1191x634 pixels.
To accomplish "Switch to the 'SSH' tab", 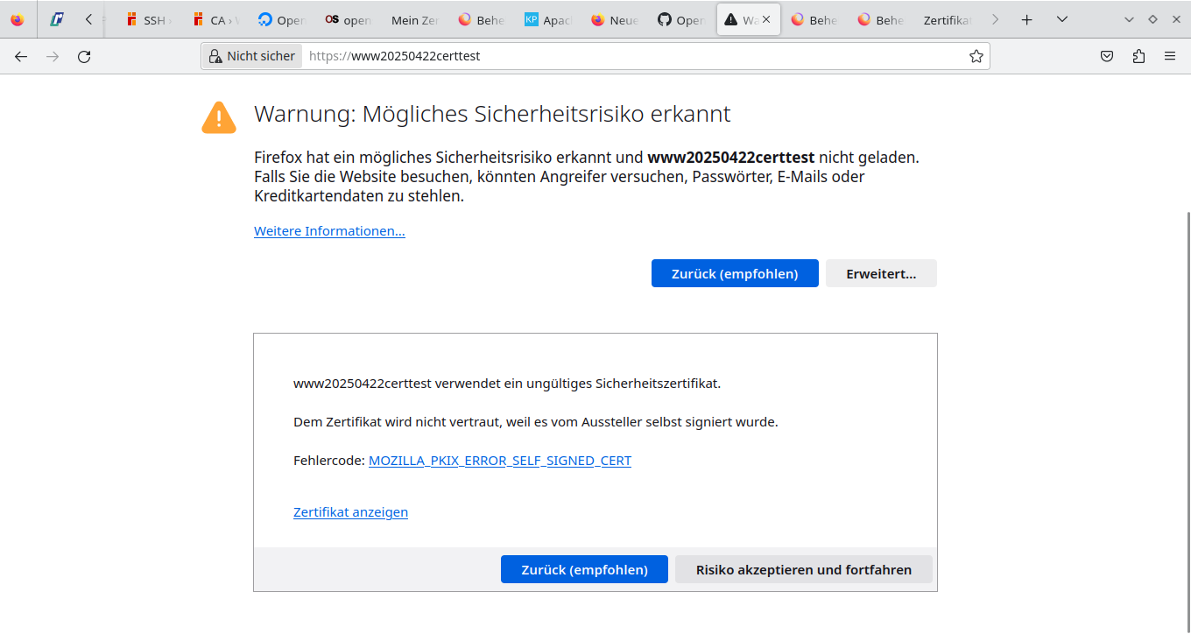I will pyautogui.click(x=147, y=19).
